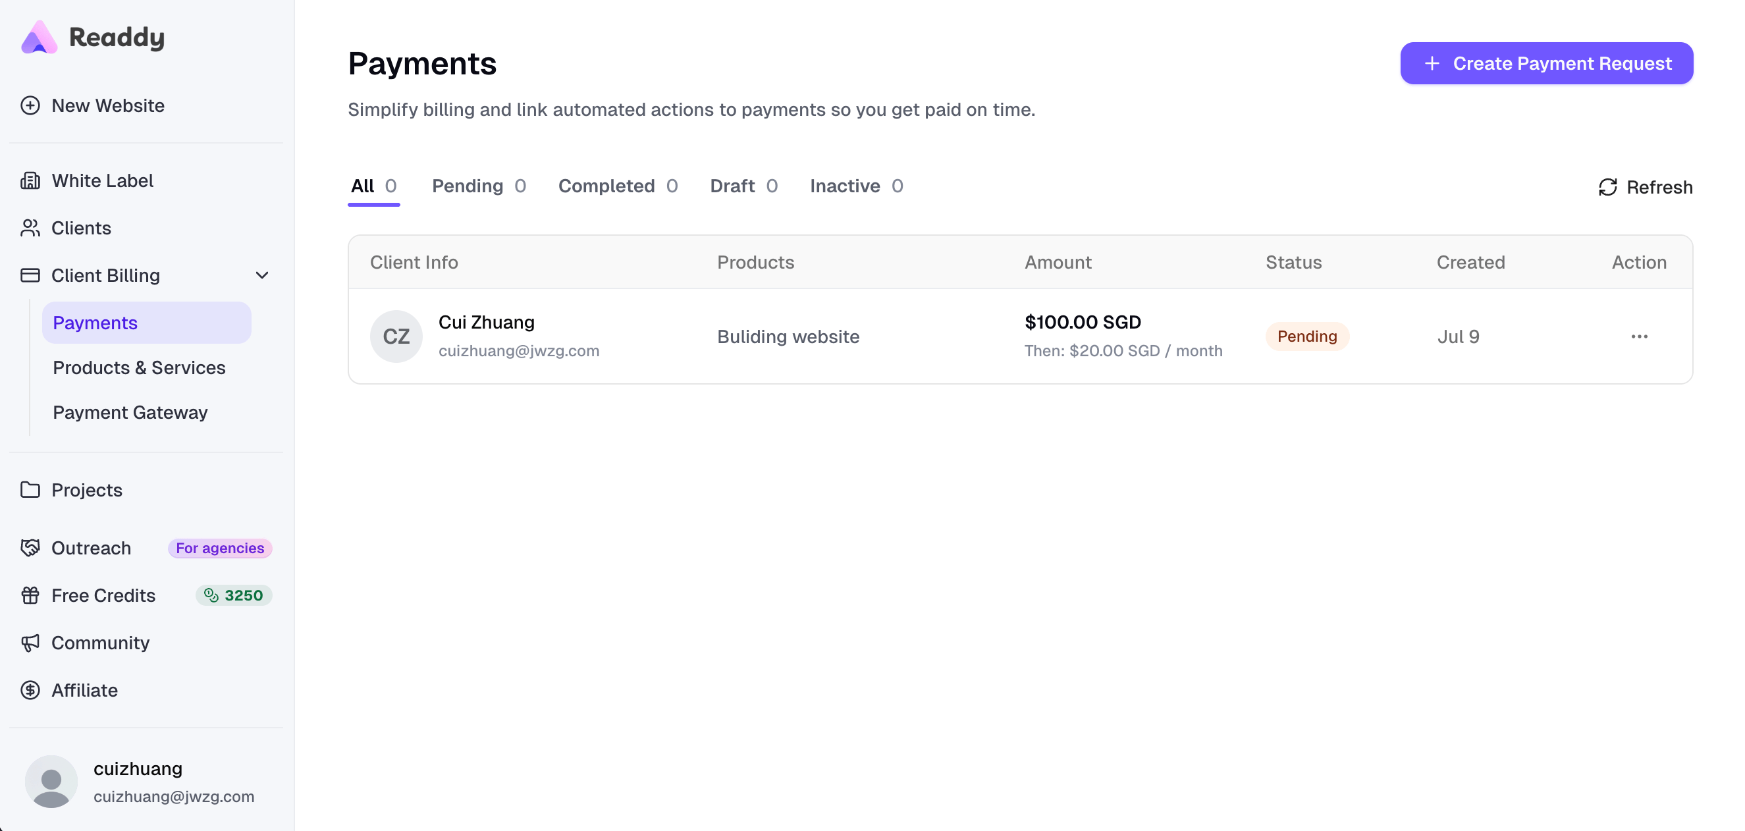This screenshot has height=831, width=1745.
Task: Click the Cui Zhuang client name
Action: pos(487,323)
